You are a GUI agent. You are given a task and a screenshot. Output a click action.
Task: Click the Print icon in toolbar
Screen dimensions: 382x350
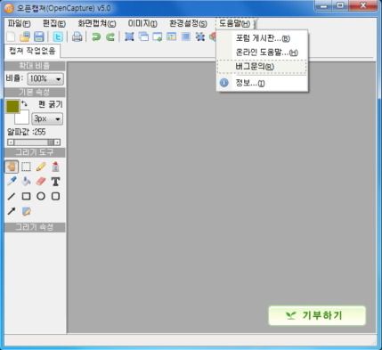click(77, 37)
